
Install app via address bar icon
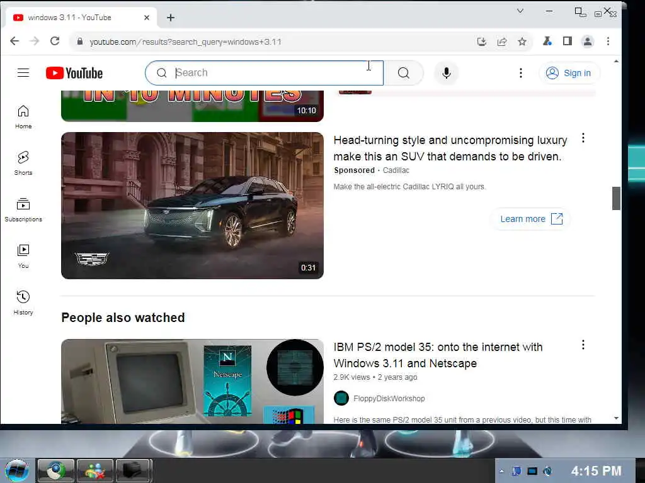482,42
